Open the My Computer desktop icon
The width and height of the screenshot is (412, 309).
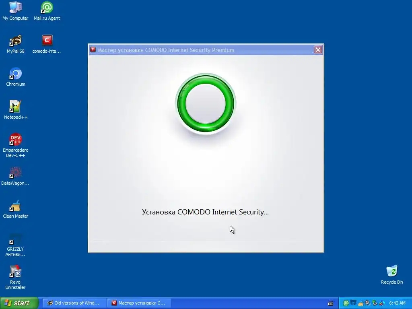pos(15,11)
